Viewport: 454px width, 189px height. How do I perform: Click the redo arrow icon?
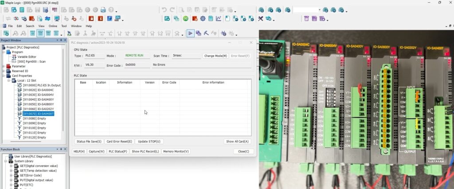(172, 10)
